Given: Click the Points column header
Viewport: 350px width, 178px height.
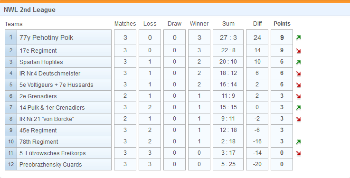Looking at the screenshot, I should 282,24.
